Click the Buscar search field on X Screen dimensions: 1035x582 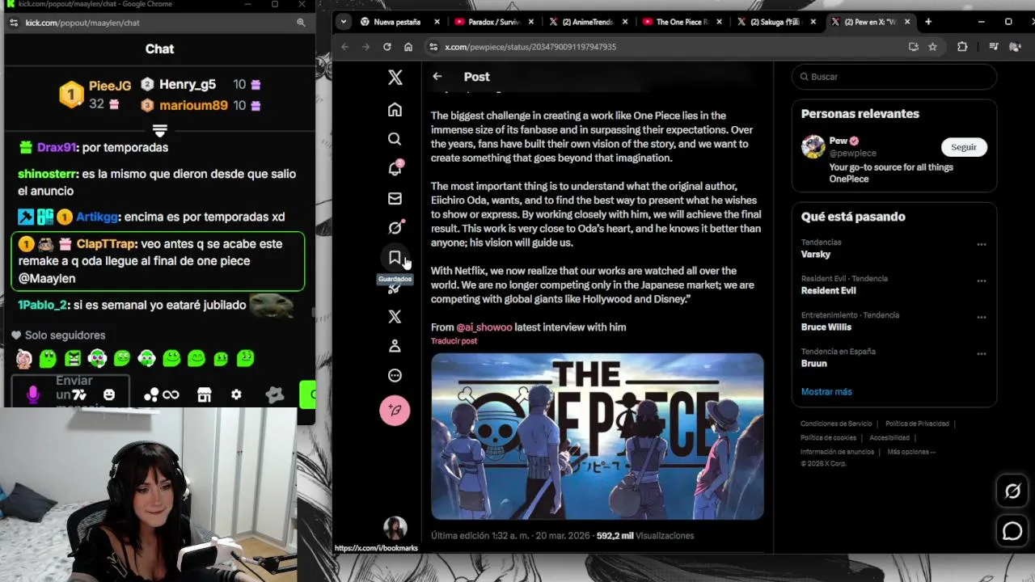click(893, 77)
